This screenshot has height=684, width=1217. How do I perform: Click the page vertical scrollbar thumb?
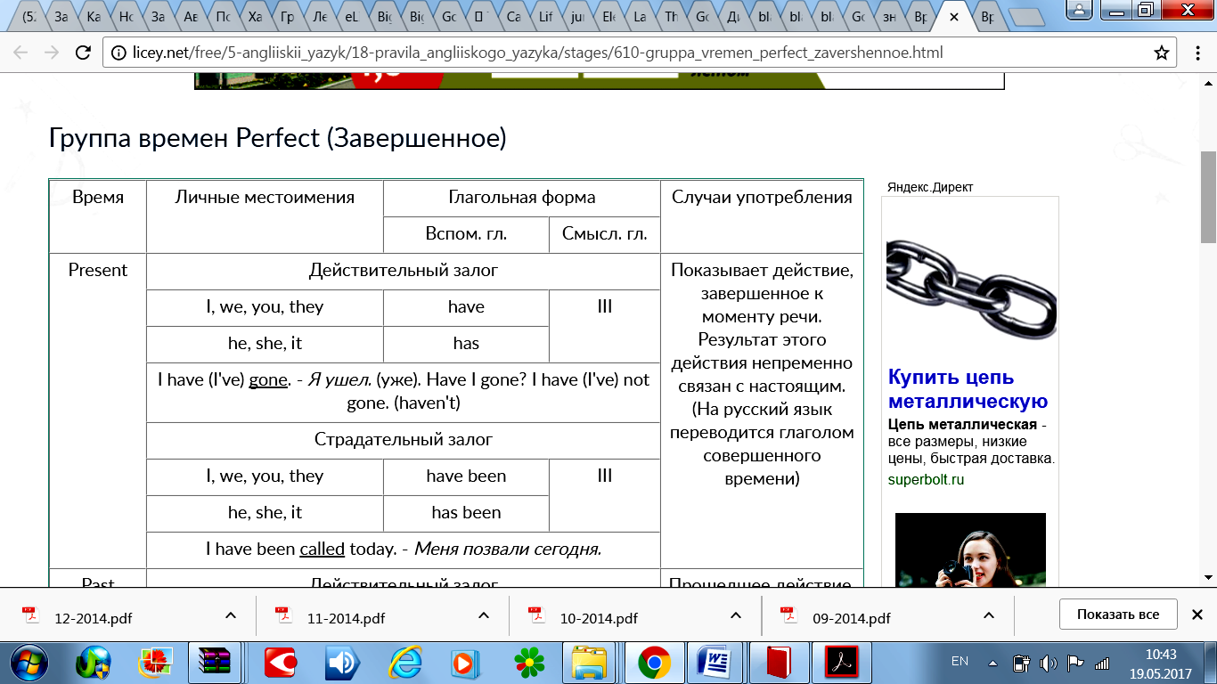[x=1208, y=196]
